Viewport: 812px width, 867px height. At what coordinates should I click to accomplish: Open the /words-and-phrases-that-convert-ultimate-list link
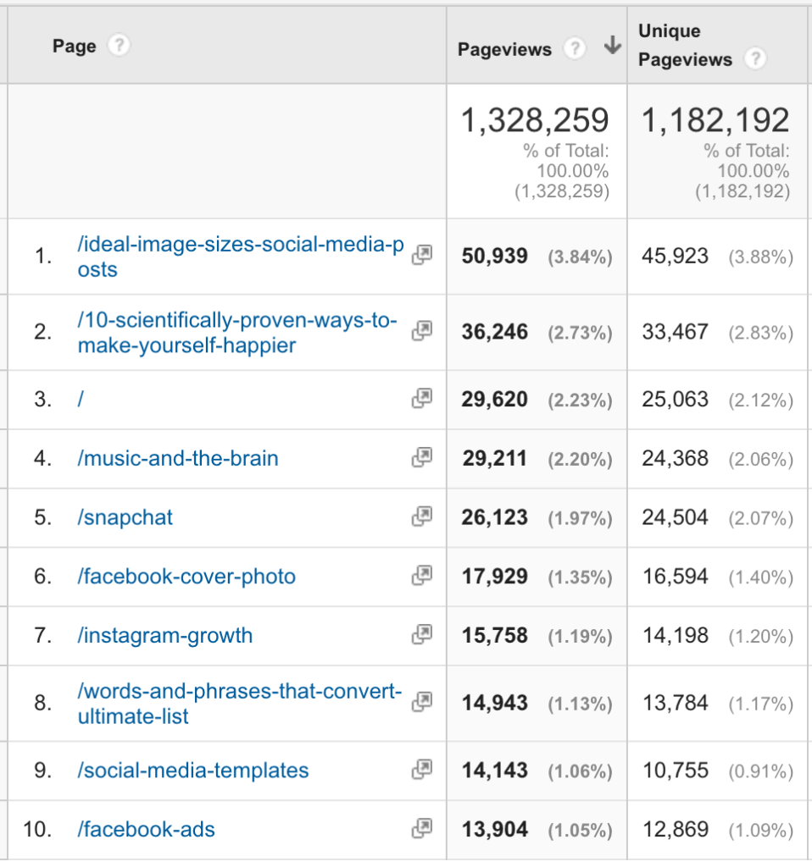[x=237, y=703]
